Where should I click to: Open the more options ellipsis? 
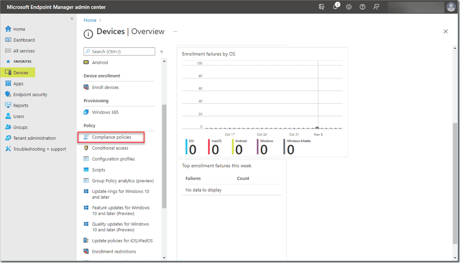click(x=175, y=31)
